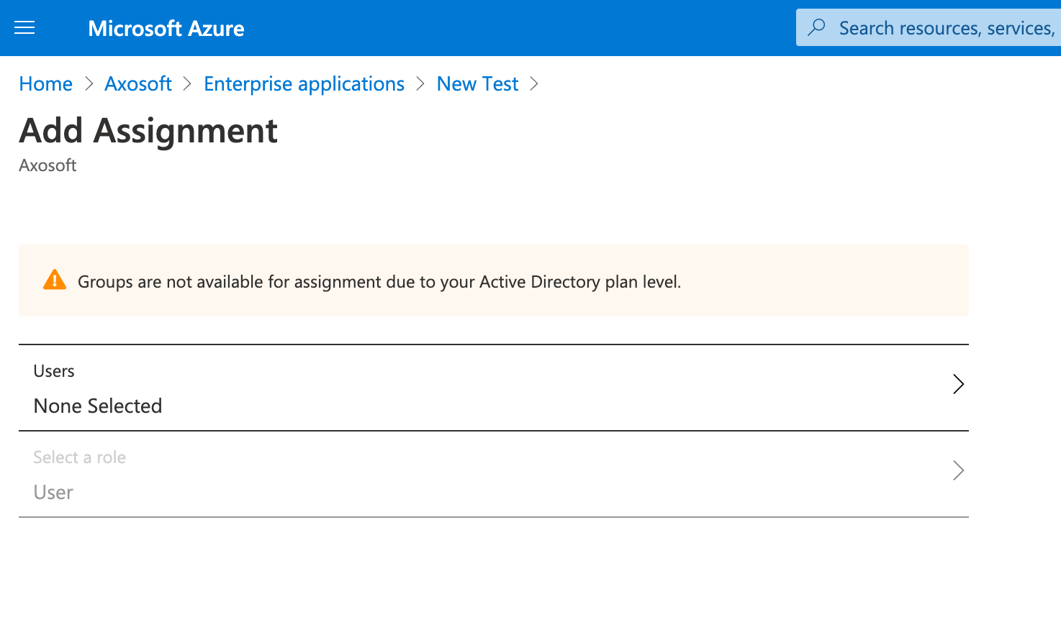
Task: Navigate to Enterprise applications breadcrumb
Action: tap(304, 84)
